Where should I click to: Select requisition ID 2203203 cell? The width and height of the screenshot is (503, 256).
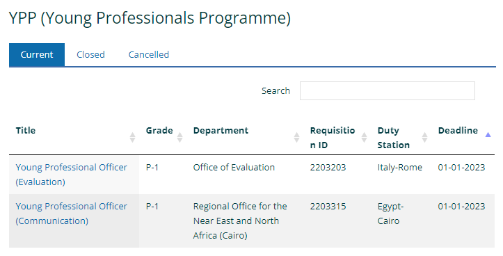coord(328,167)
